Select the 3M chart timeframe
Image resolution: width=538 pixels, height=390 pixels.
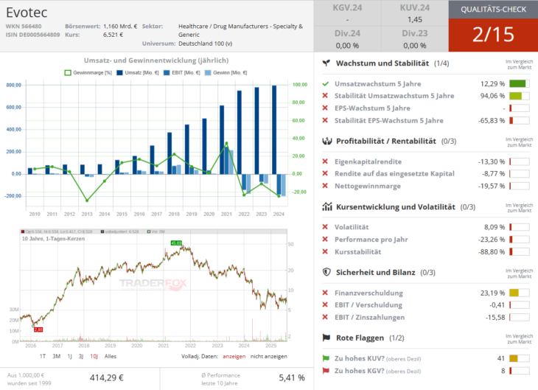coord(56,356)
